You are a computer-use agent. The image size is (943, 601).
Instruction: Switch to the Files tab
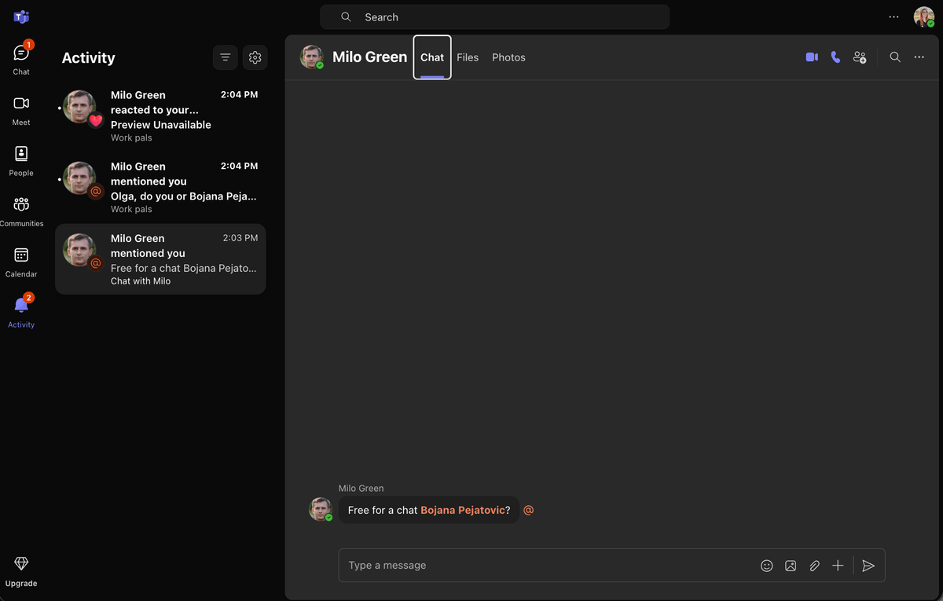point(468,57)
